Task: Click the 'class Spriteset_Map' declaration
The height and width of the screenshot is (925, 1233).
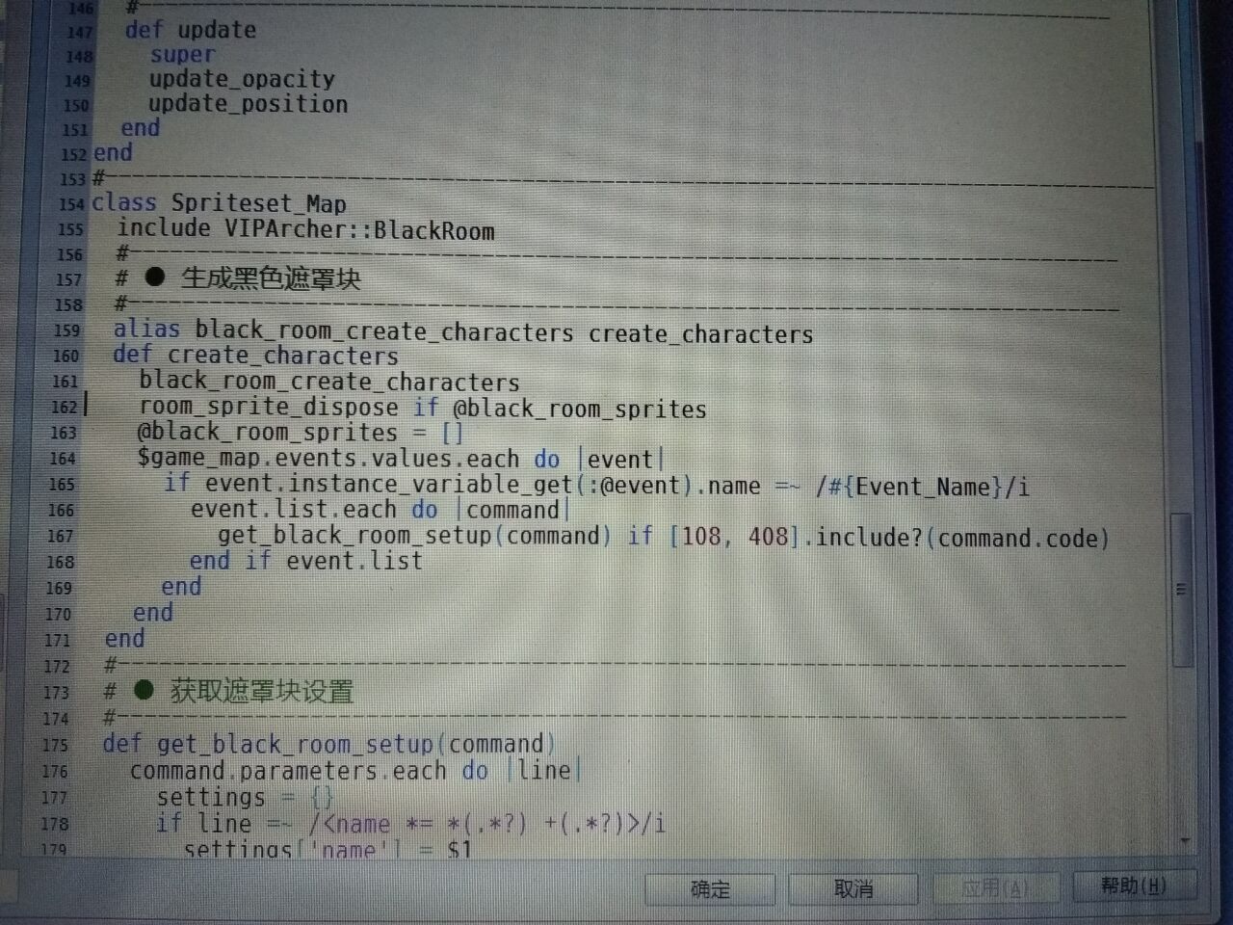Action: [219, 203]
